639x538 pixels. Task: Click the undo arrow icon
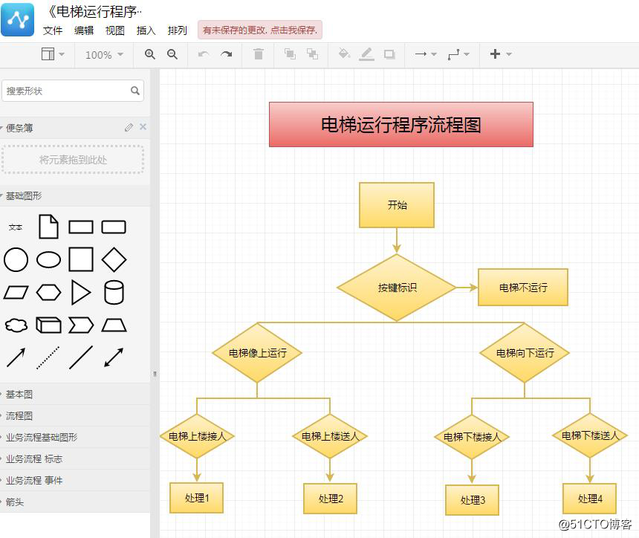point(204,54)
